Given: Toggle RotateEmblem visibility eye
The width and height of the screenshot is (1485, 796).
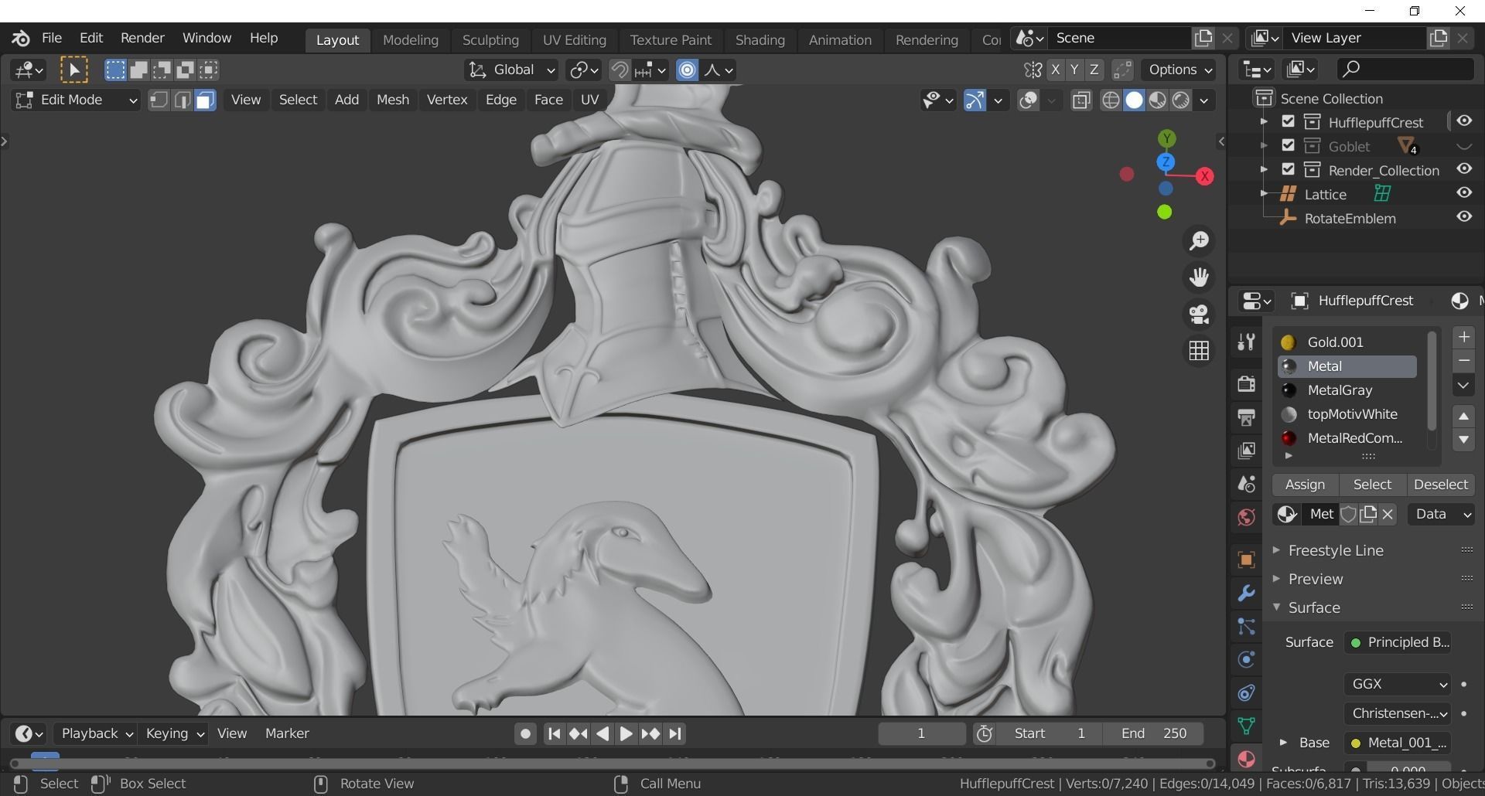Looking at the screenshot, I should point(1463,217).
